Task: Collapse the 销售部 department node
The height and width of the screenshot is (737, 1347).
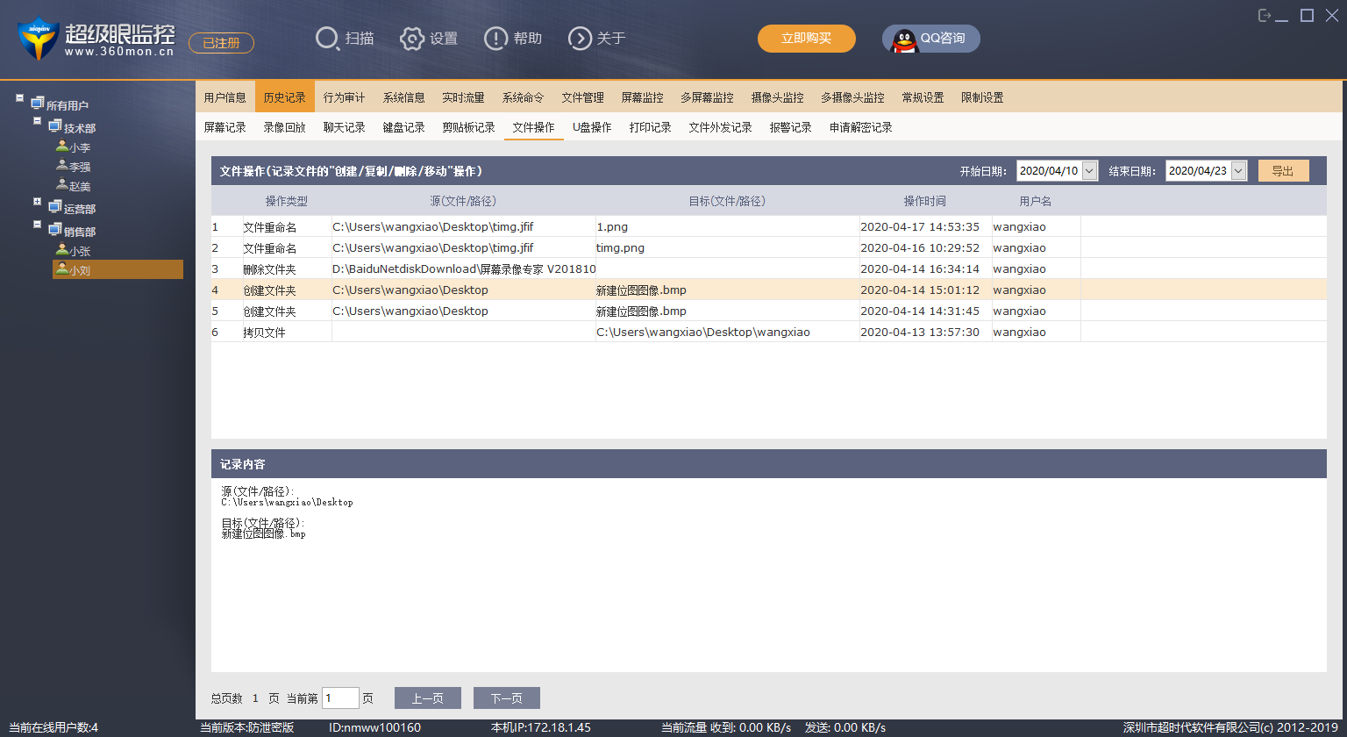Action: (x=38, y=225)
